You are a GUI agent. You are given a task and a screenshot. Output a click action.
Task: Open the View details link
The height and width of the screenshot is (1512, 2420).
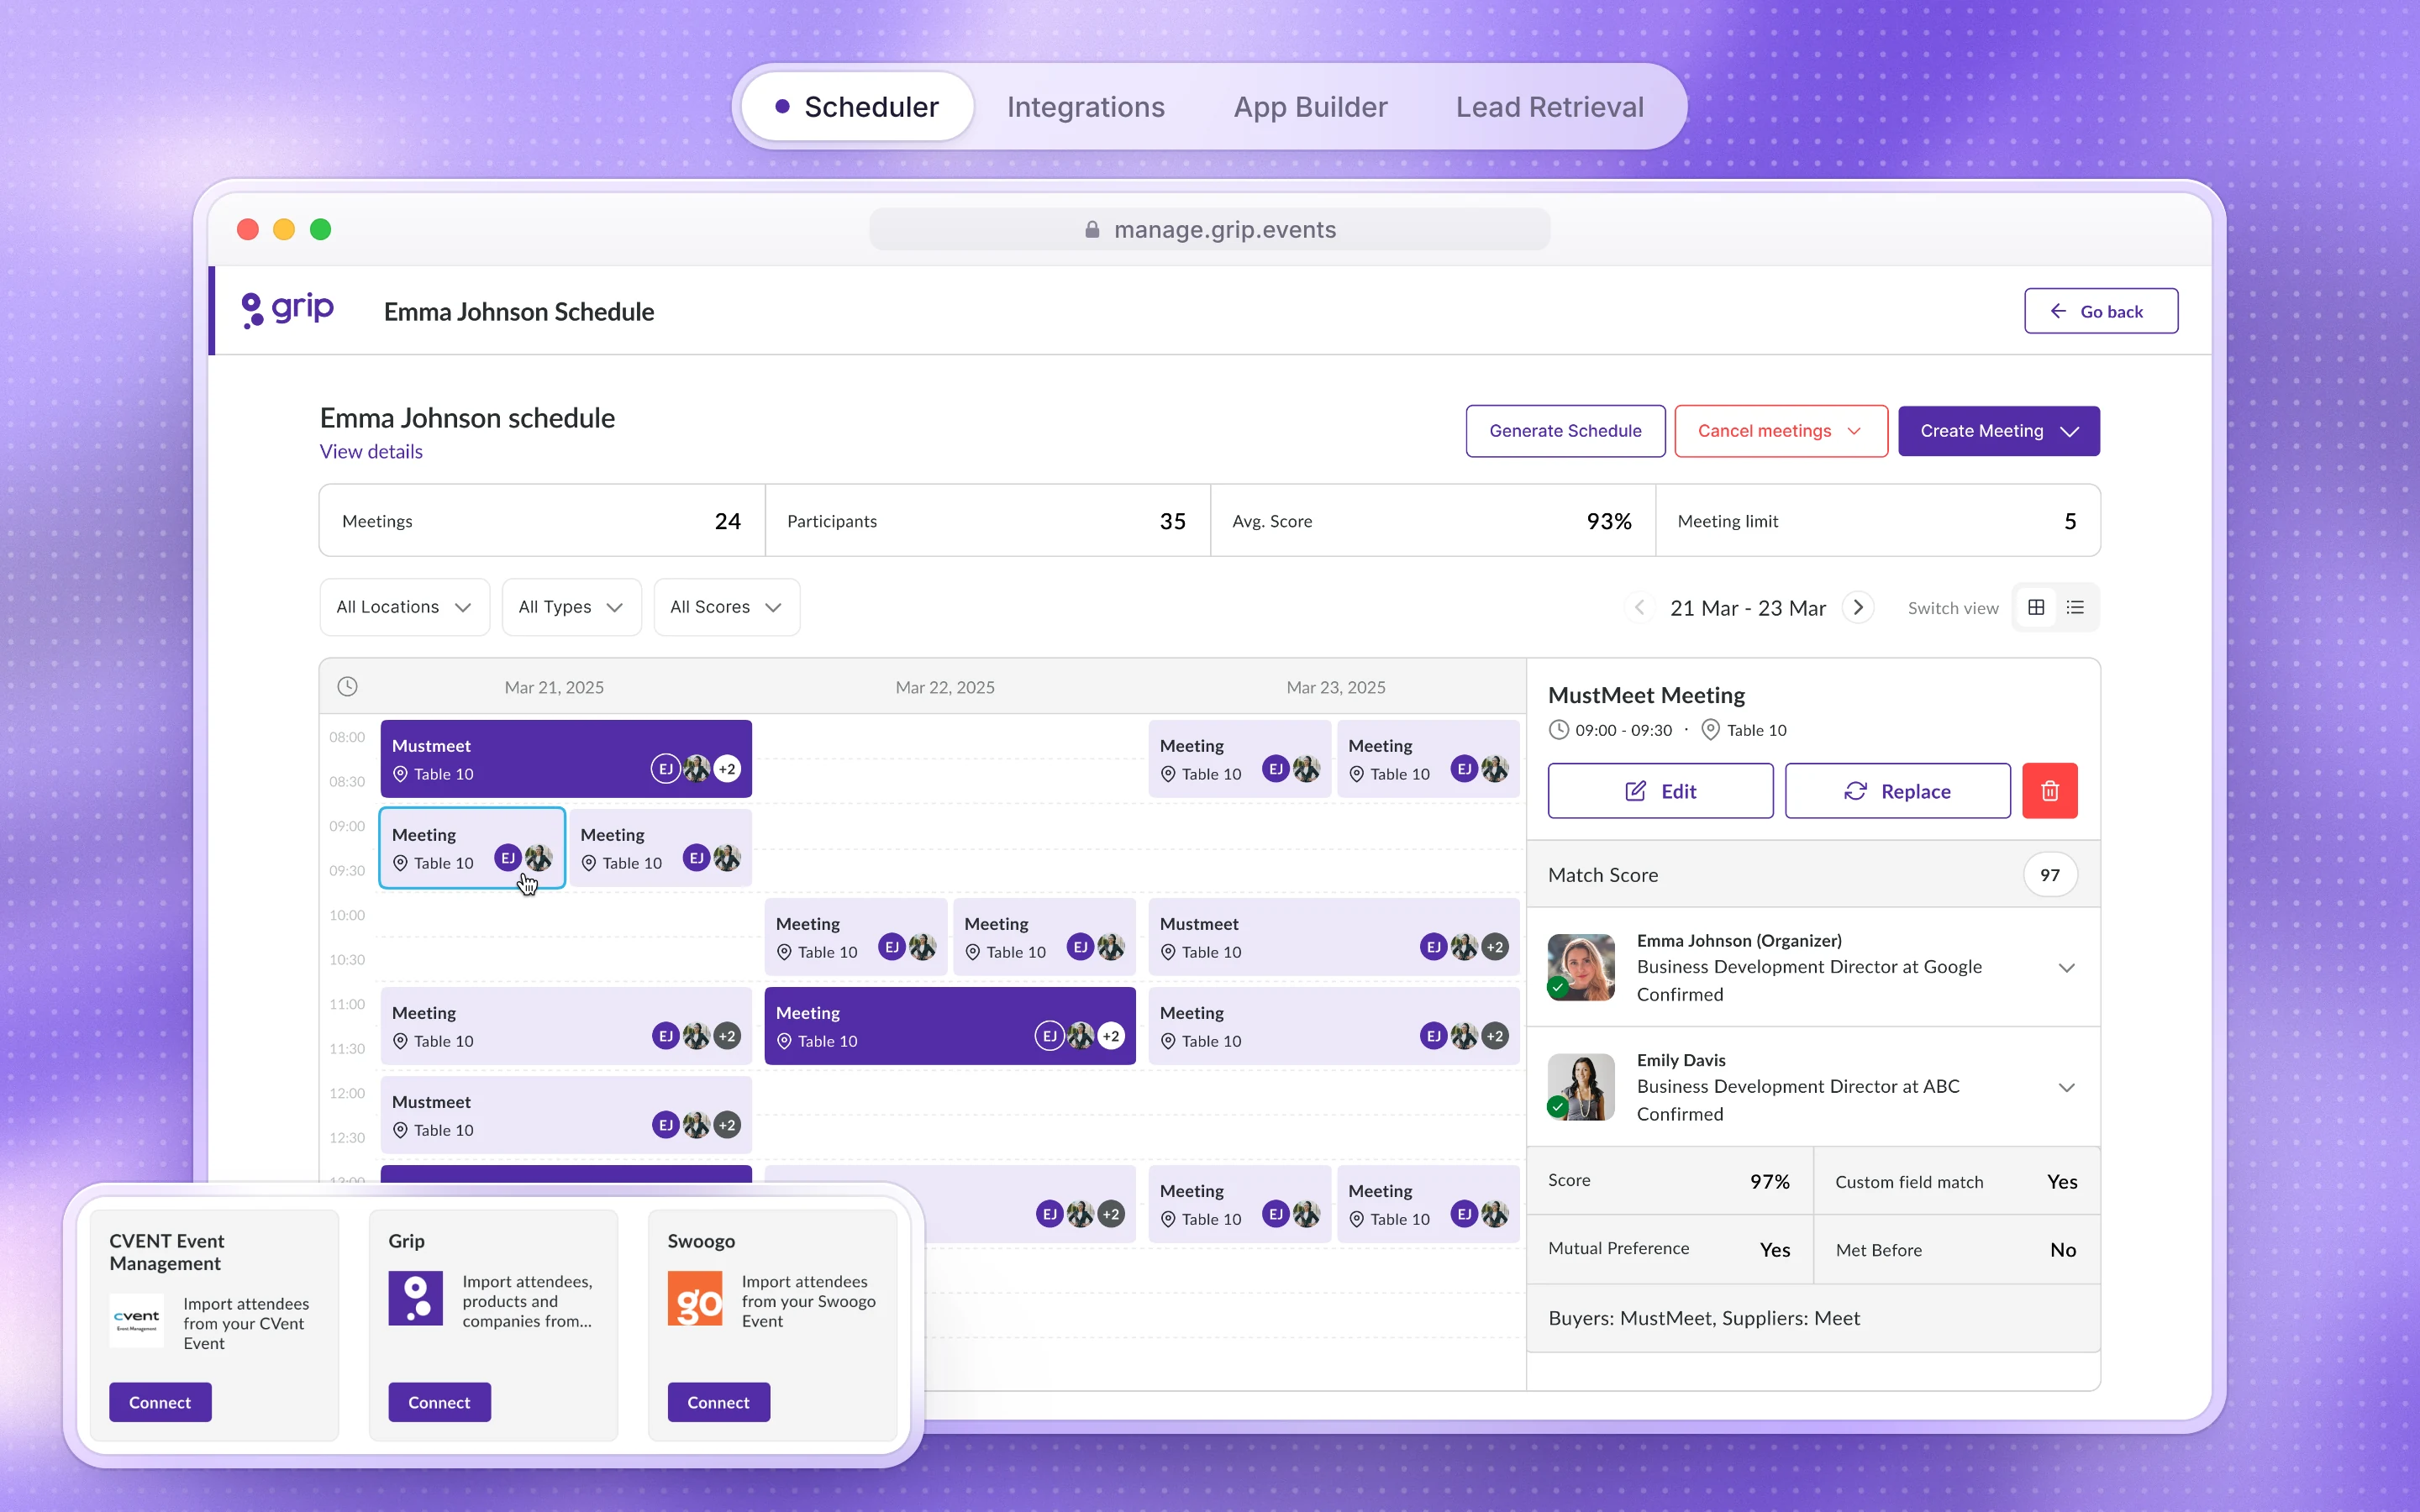coord(371,452)
